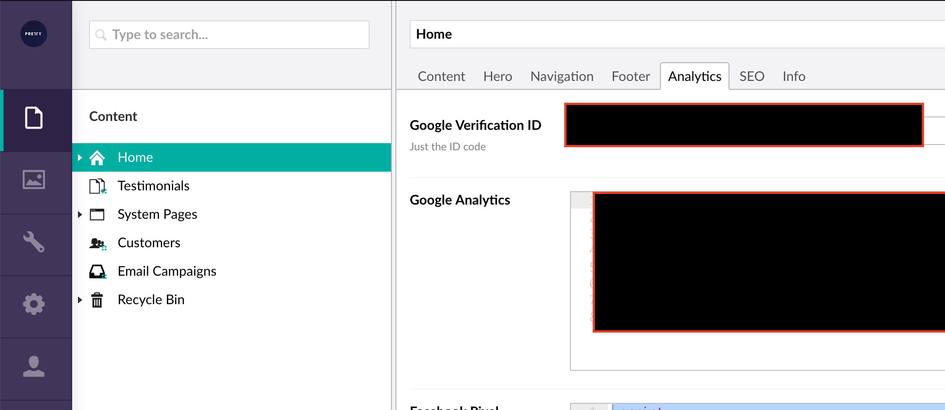Click the Customers people icon
The height and width of the screenshot is (410, 945).
98,243
